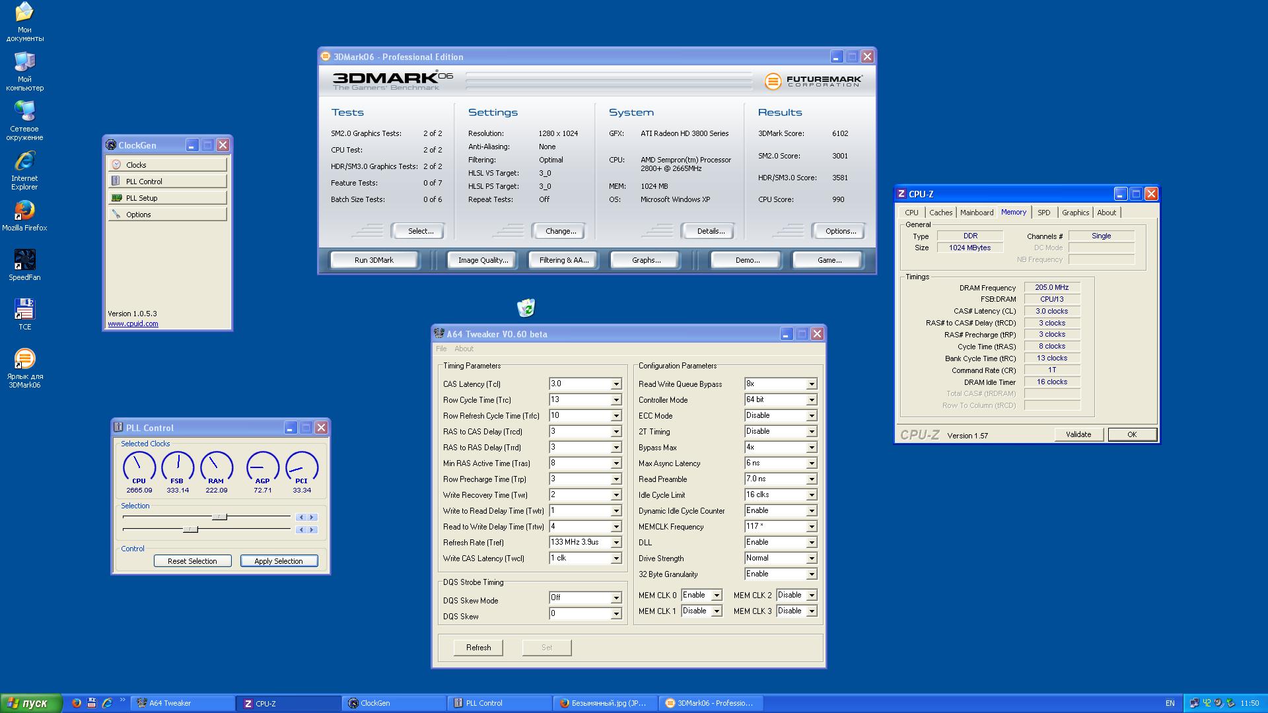The width and height of the screenshot is (1268, 713).
Task: Click the lower slider's right step arrow
Action: click(x=312, y=529)
